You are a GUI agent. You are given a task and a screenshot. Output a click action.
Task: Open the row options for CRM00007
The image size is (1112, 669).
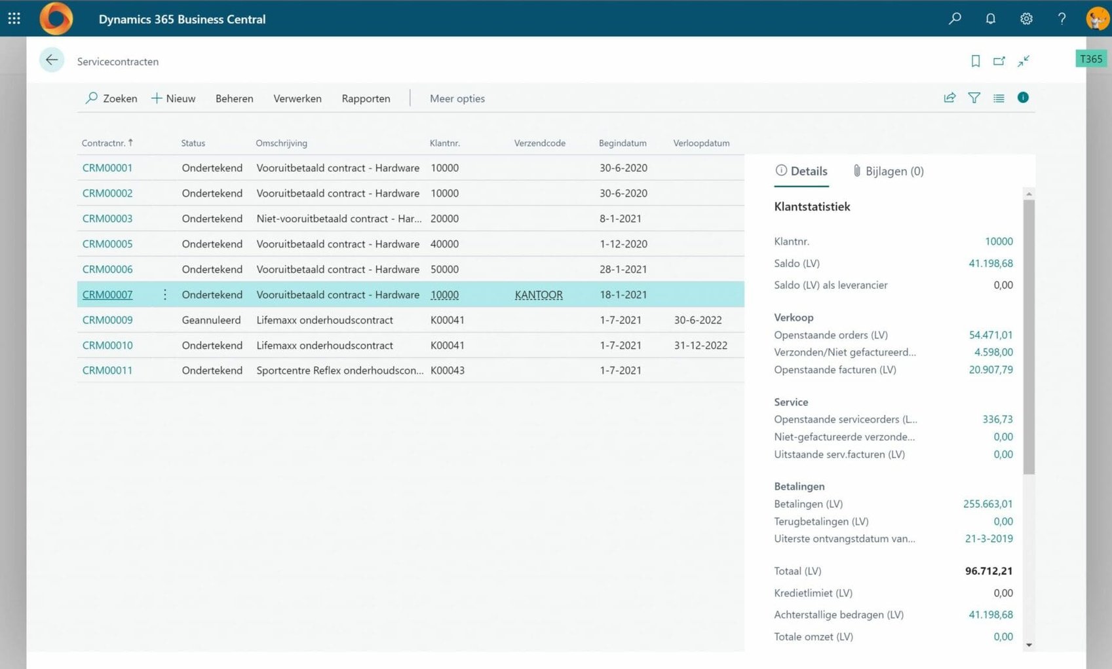[164, 295]
